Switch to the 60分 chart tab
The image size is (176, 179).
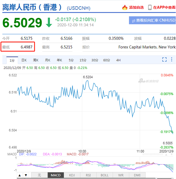tap(107, 60)
